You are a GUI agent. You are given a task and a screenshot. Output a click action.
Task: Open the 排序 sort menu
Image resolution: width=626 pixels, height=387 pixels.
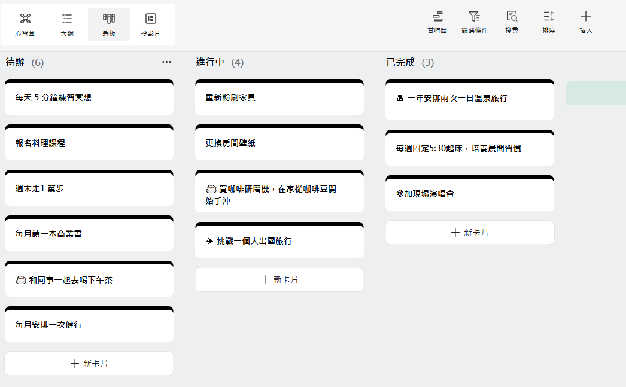tap(549, 23)
